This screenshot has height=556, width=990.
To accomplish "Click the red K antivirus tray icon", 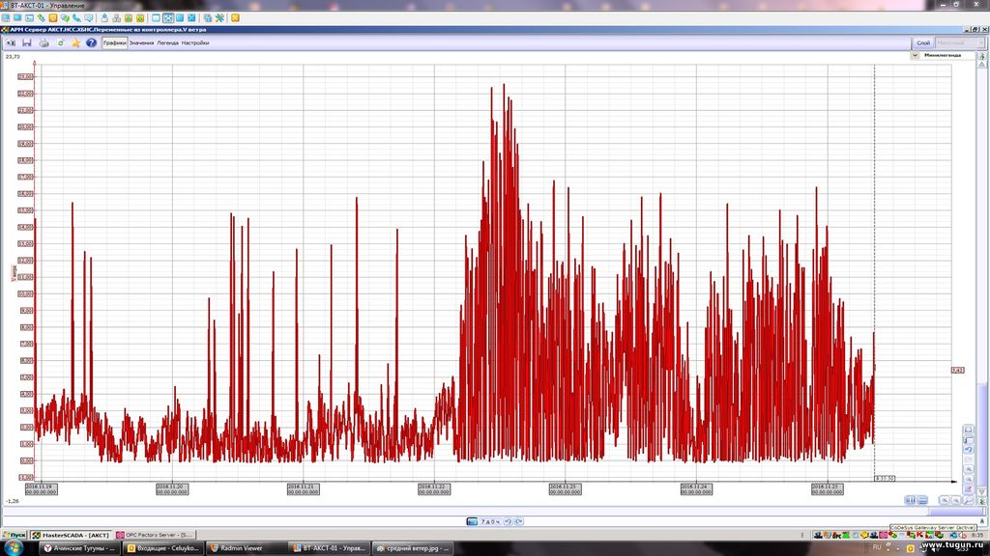I will (920, 535).
